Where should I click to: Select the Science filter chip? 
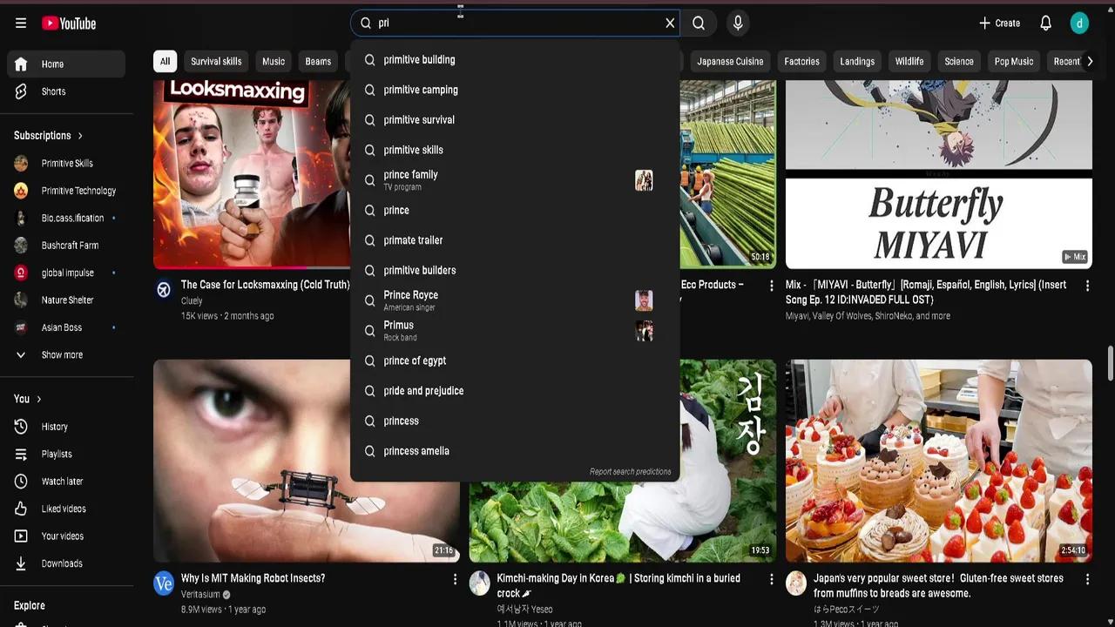959,61
